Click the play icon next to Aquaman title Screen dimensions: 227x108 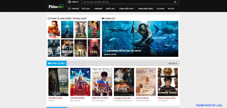105,51
